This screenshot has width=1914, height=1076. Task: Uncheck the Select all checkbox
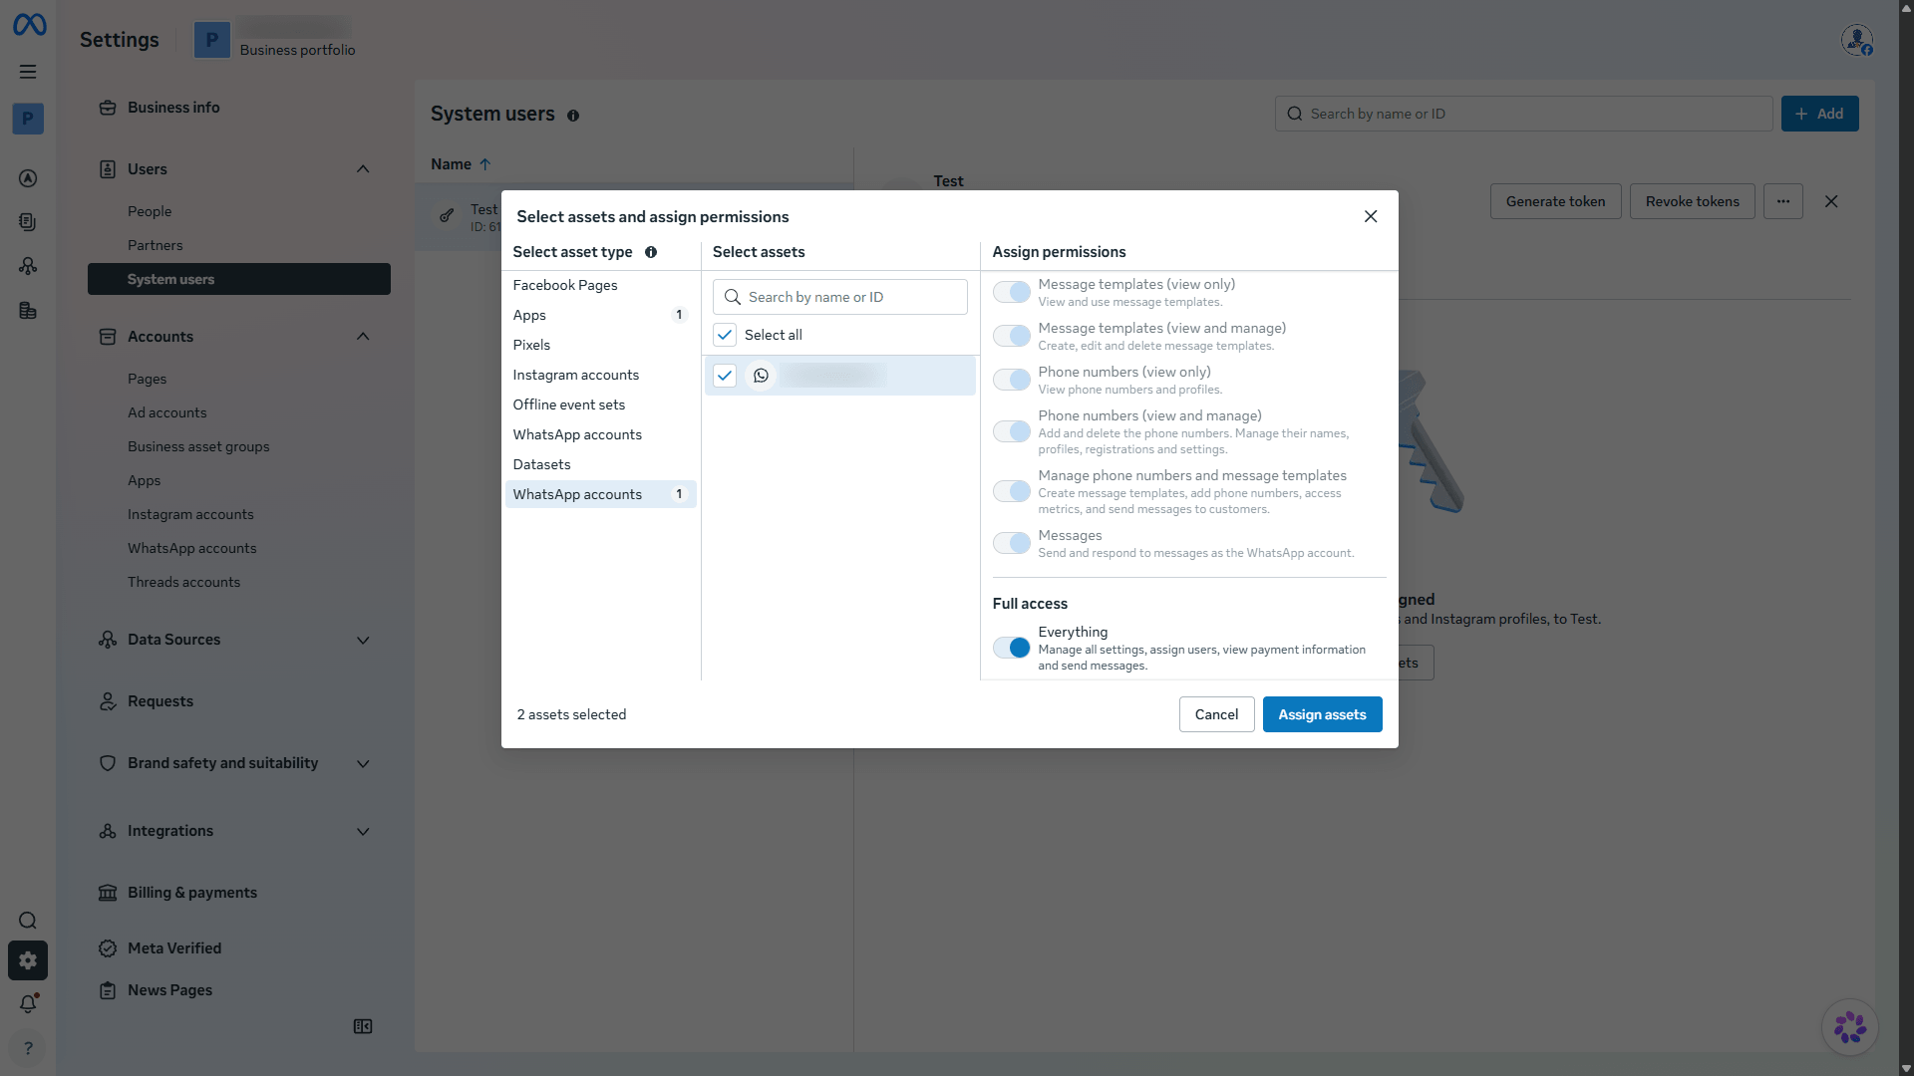pyautogui.click(x=725, y=335)
